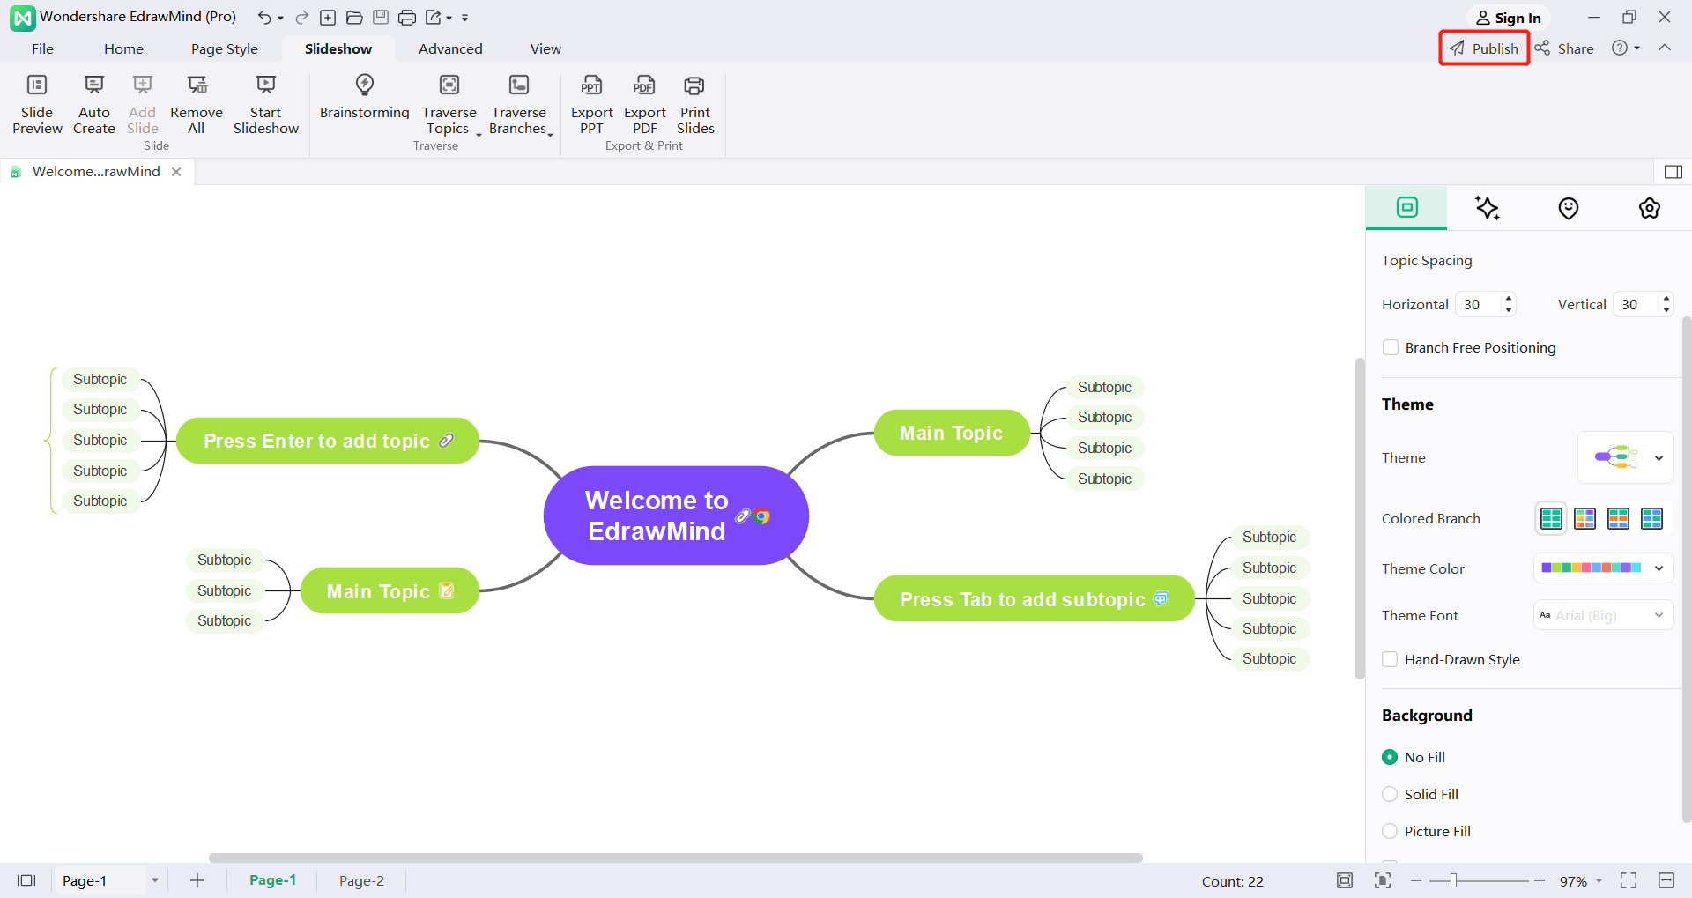Viewport: 1692px width, 898px height.
Task: Switch to Page-2 tab
Action: click(x=361, y=880)
